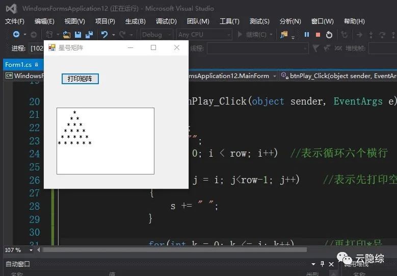The width and height of the screenshot is (397, 276).
Task: Click the btnPlay_Click method member icon
Action: click(x=284, y=76)
